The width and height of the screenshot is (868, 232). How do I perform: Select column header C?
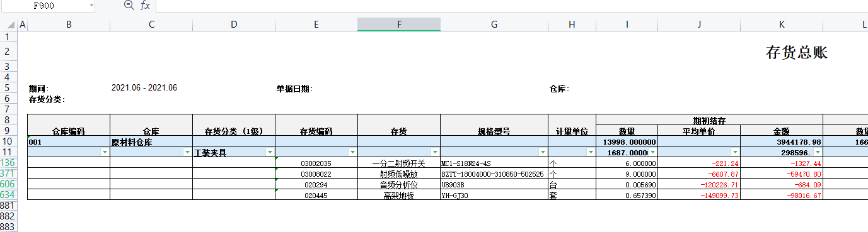click(151, 25)
